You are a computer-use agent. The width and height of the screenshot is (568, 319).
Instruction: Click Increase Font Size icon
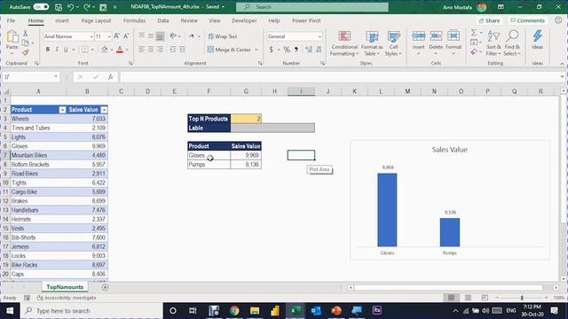pyautogui.click(x=116, y=36)
